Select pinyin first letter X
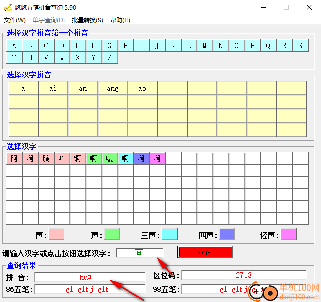The image size is (321, 302). [x=78, y=58]
